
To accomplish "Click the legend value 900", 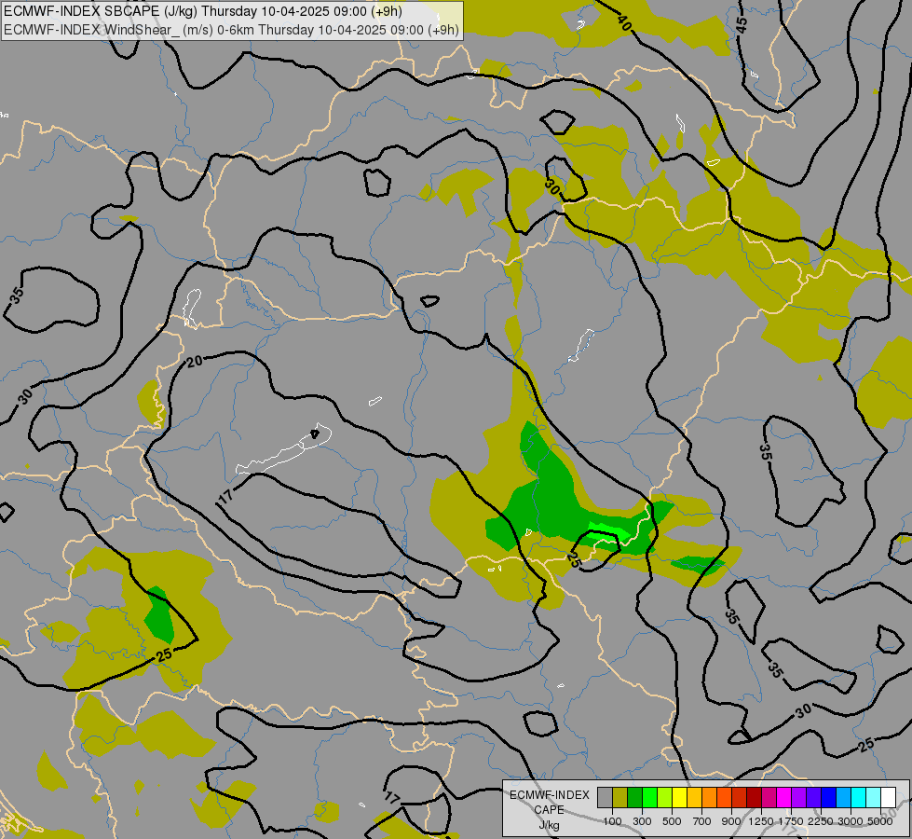I will click(731, 821).
